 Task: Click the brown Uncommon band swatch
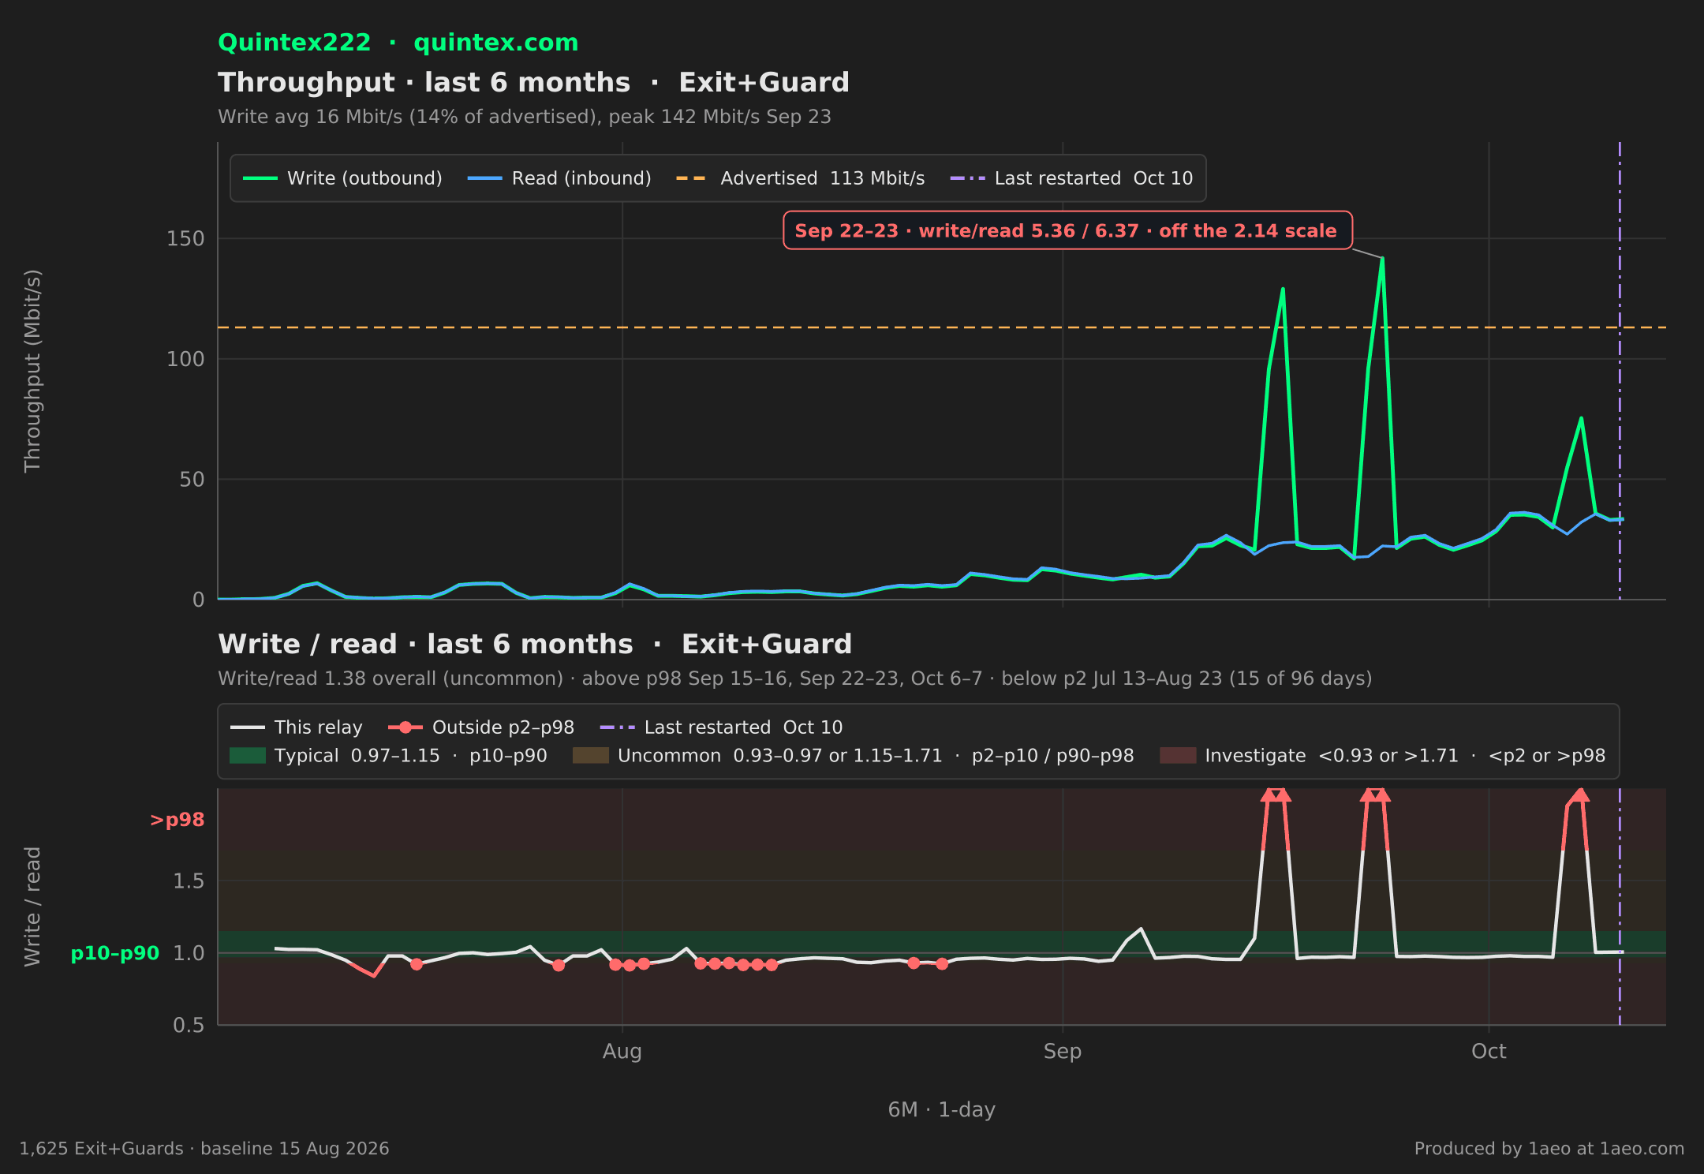[591, 756]
